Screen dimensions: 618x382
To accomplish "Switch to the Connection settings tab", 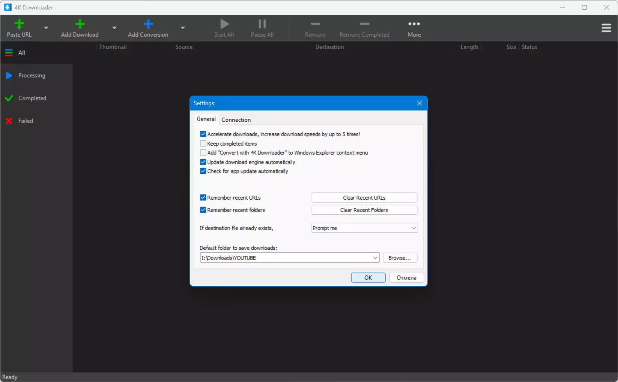I will pyautogui.click(x=236, y=120).
